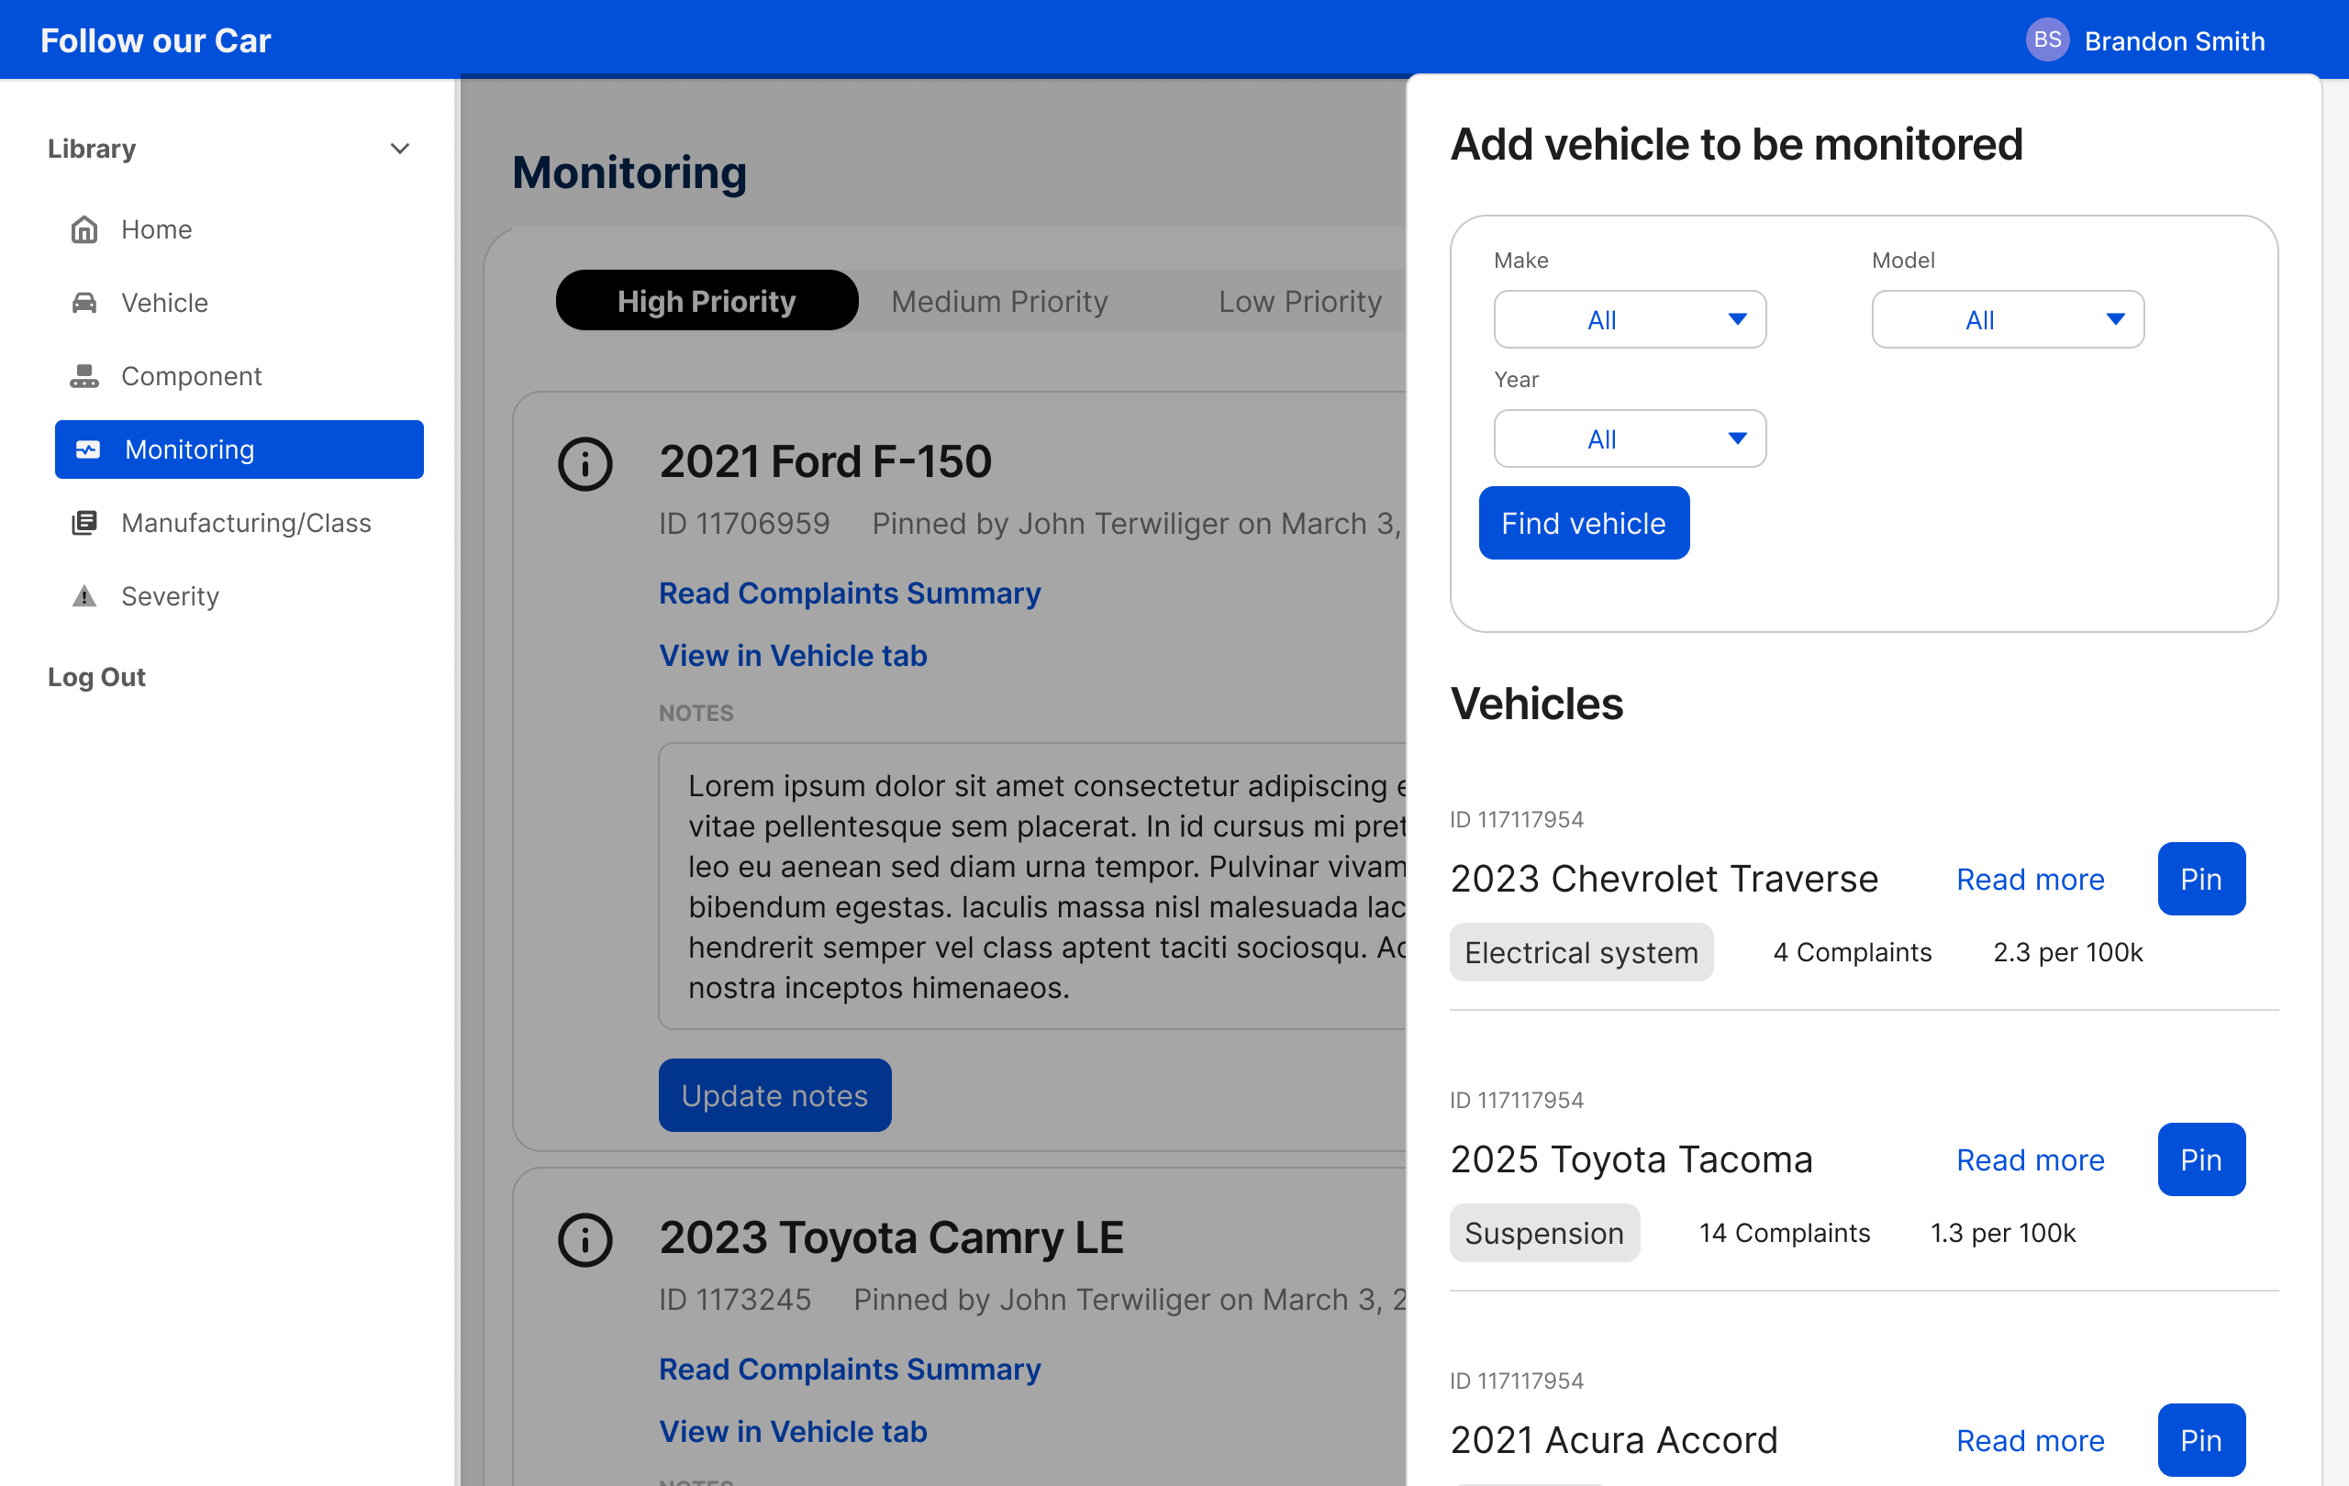Select Monitoring in the sidebar
Image resolution: width=2349 pixels, height=1486 pixels.
click(239, 449)
